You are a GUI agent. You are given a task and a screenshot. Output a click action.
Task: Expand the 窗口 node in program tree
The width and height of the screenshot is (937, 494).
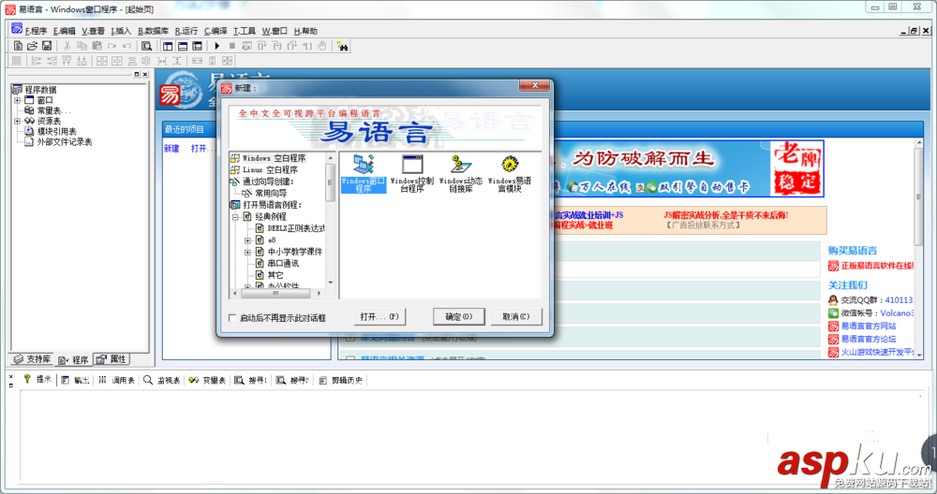coord(17,100)
